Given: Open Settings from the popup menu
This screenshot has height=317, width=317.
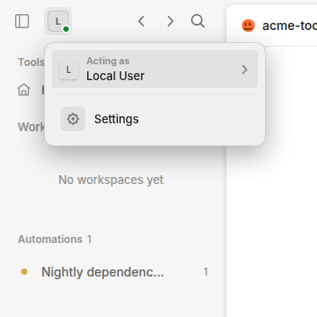Looking at the screenshot, I should pyautogui.click(x=155, y=119).
